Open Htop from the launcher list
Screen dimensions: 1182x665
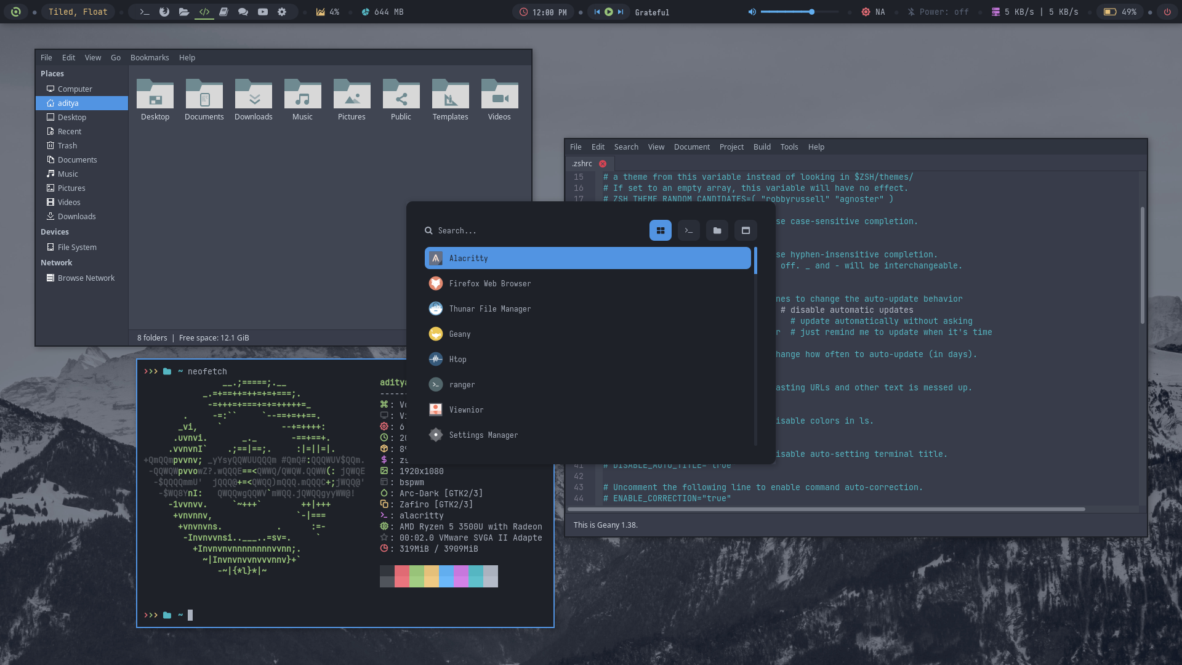click(457, 359)
